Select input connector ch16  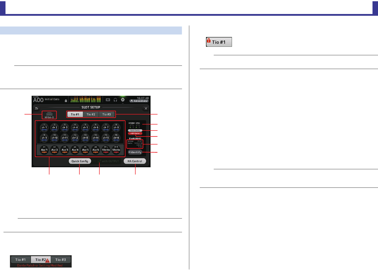click(x=116, y=137)
